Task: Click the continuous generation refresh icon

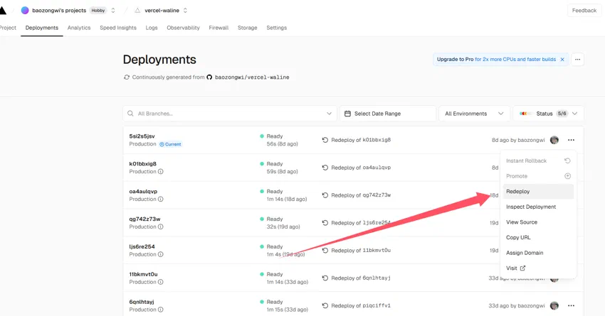Action: 127,77
